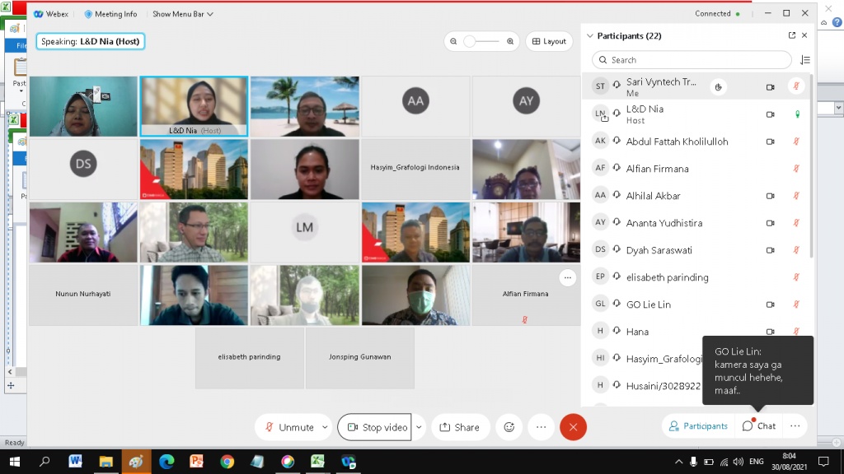Click the more options ellipsis in meeting controls
844x474 pixels.
click(x=542, y=427)
